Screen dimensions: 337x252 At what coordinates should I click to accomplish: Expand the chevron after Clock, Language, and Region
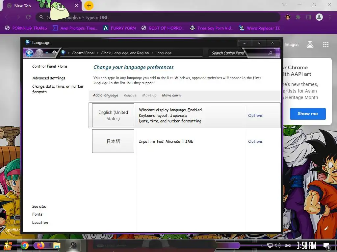(152, 53)
